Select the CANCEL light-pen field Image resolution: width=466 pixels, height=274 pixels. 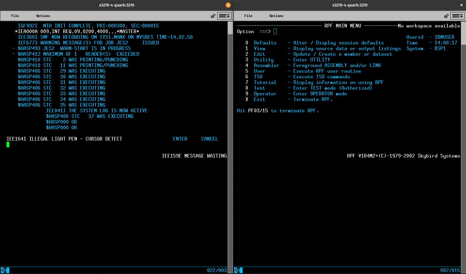210,139
